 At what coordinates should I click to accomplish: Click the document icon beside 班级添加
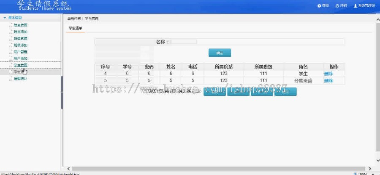(11, 45)
